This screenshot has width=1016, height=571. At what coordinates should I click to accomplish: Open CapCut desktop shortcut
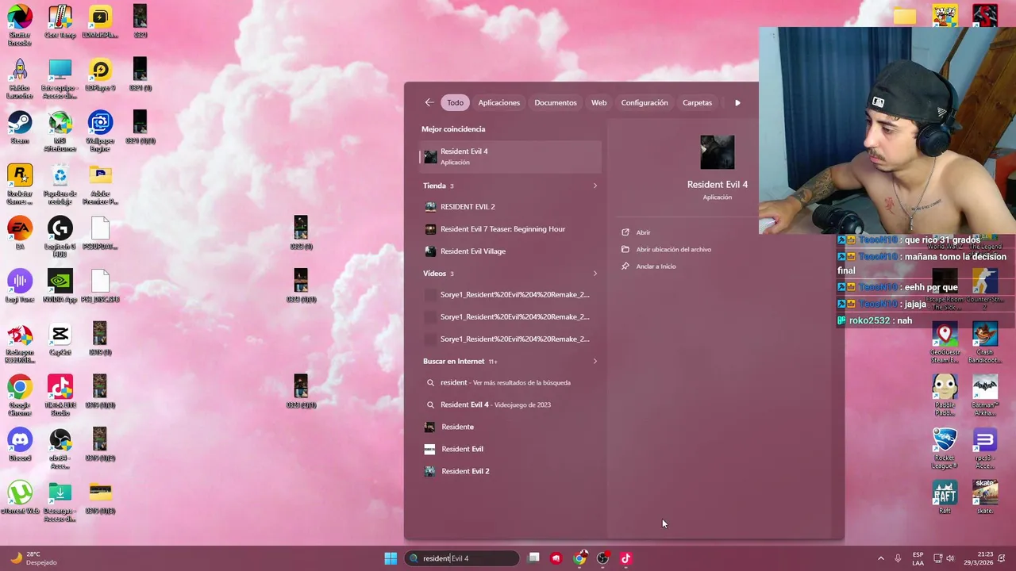point(60,339)
